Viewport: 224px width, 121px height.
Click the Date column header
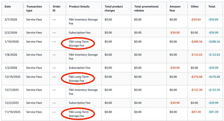[7, 6]
